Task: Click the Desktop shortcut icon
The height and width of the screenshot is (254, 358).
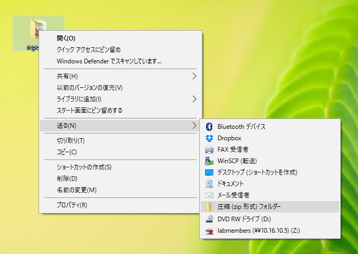Action: (x=209, y=172)
